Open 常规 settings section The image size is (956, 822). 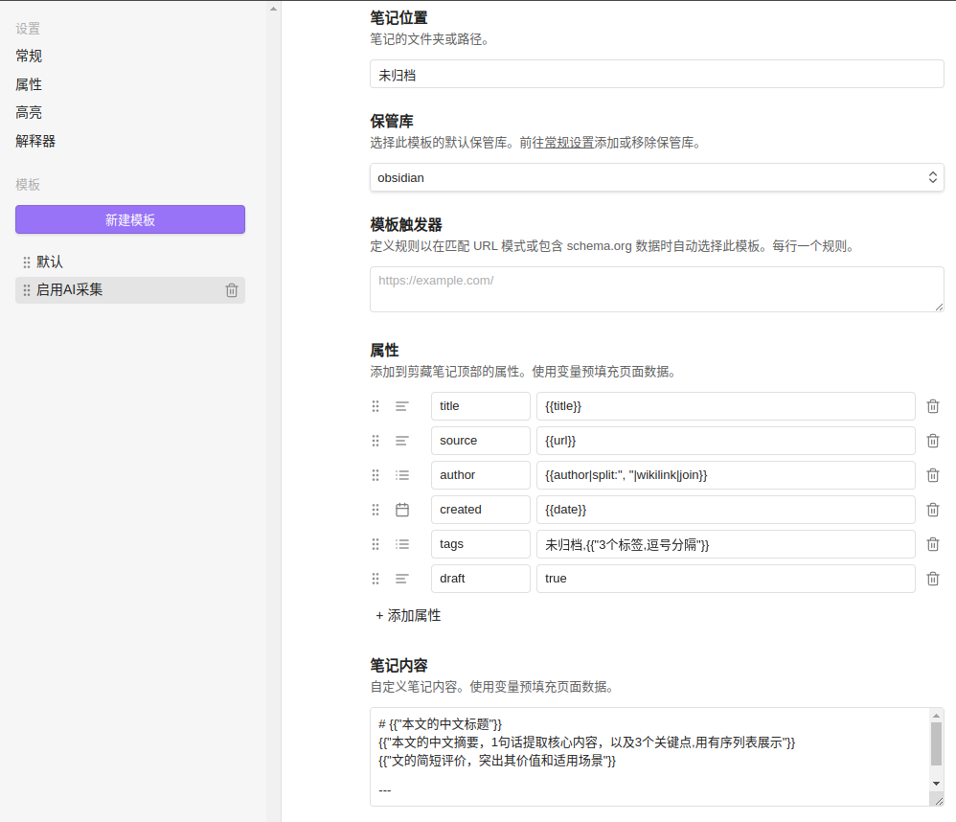click(29, 56)
